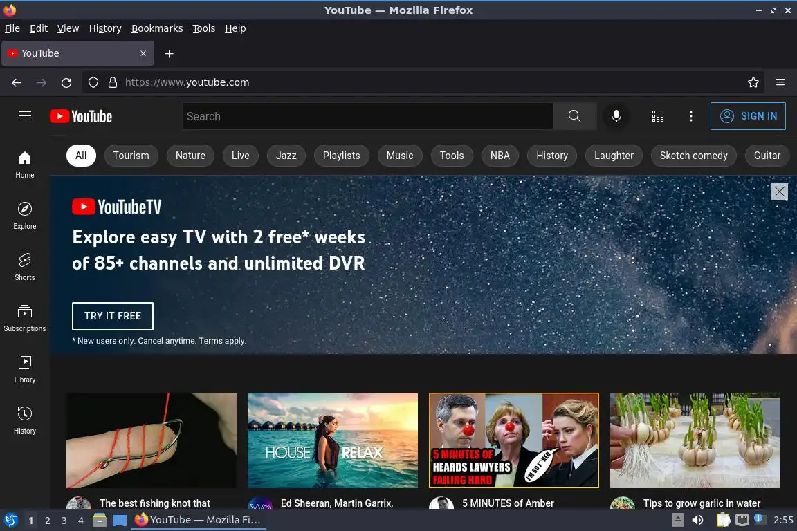This screenshot has width=797, height=531.
Task: Activate voice search microphone
Action: tap(616, 116)
